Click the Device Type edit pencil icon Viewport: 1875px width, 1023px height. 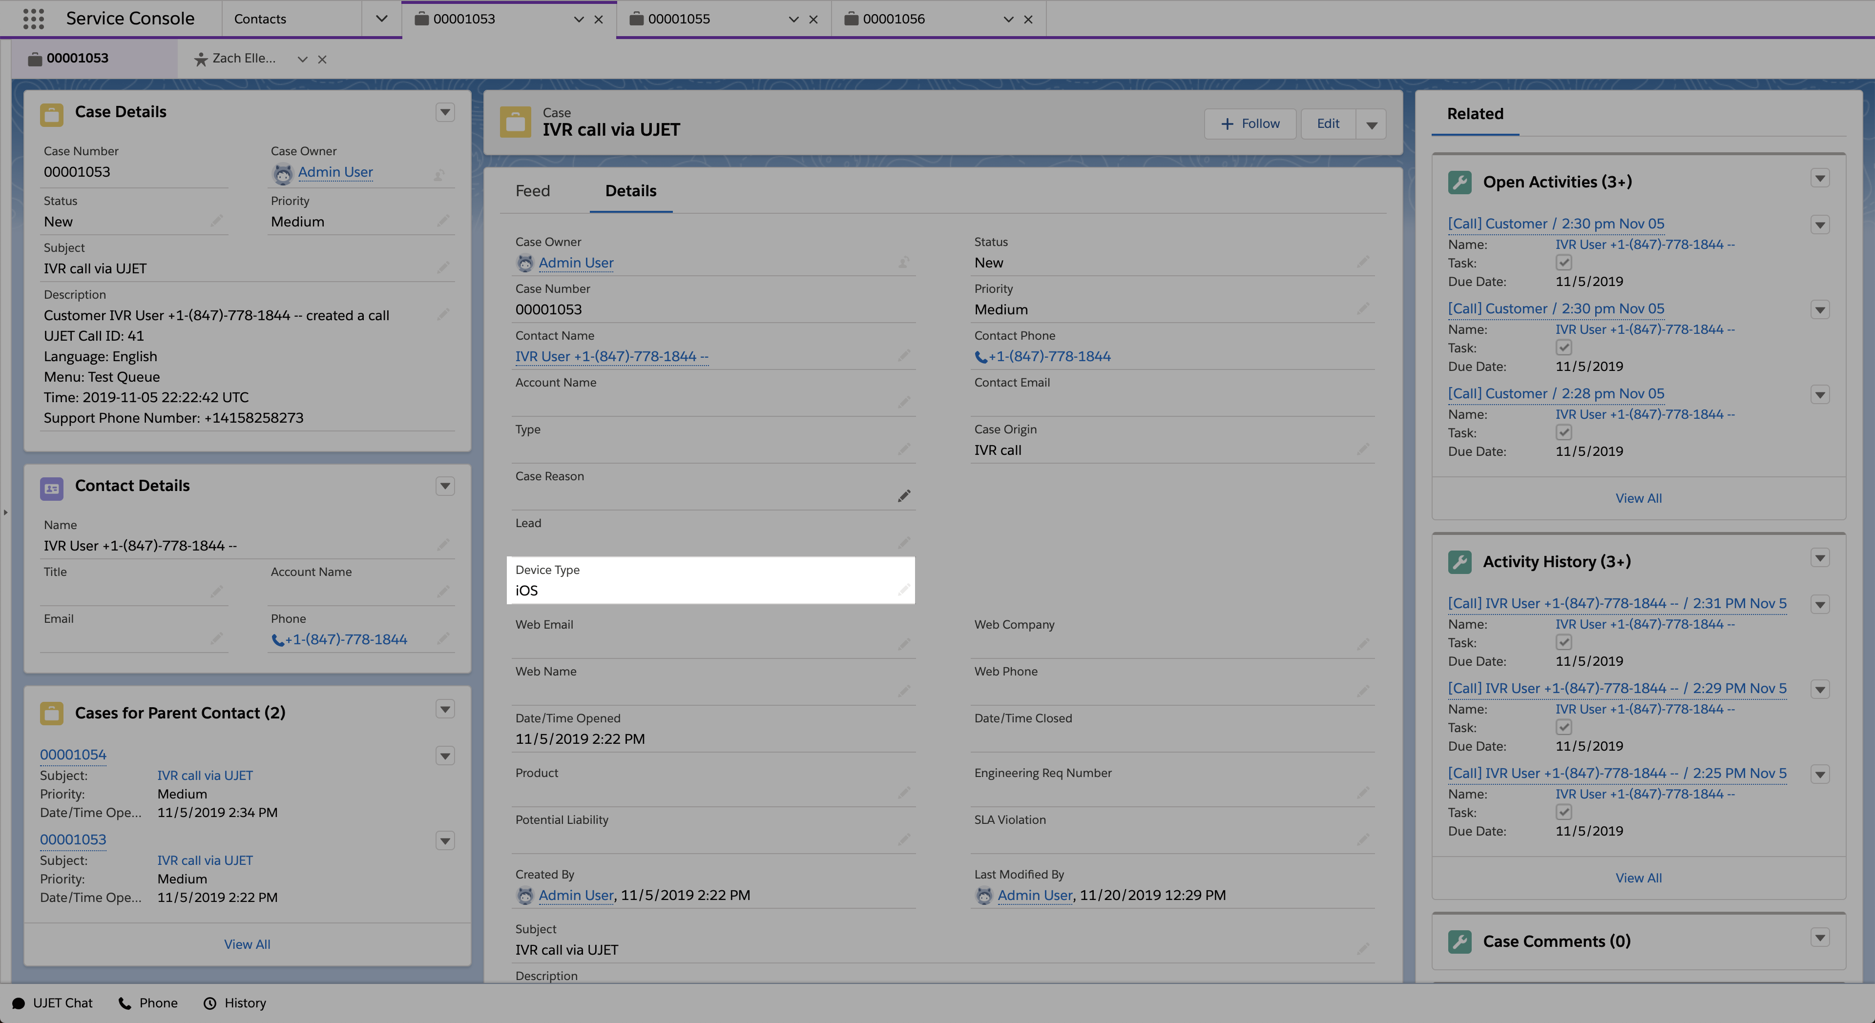coord(903,590)
